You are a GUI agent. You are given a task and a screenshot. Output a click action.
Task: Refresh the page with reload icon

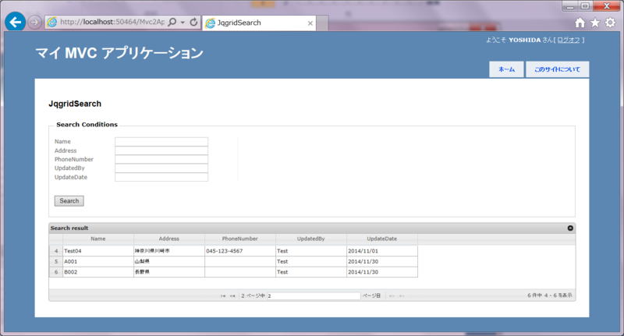pos(193,23)
